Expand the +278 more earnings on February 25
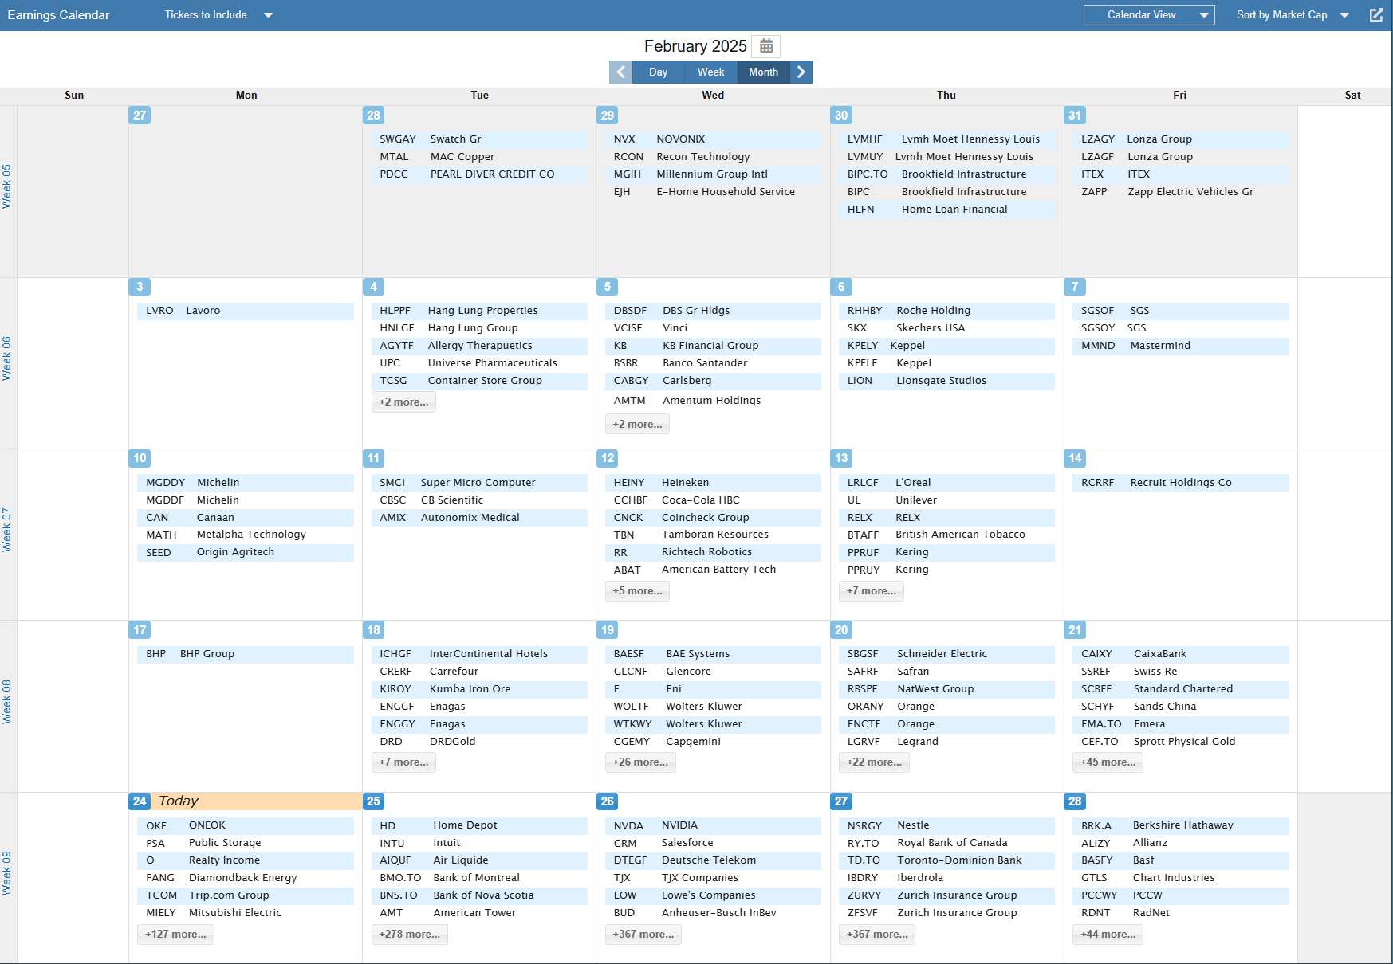This screenshot has width=1393, height=964. click(410, 934)
